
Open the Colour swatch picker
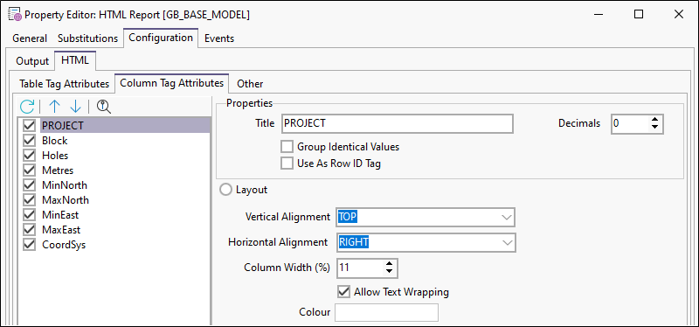[386, 312]
